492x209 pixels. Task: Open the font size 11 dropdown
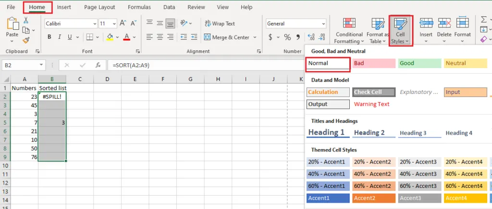tap(114, 24)
